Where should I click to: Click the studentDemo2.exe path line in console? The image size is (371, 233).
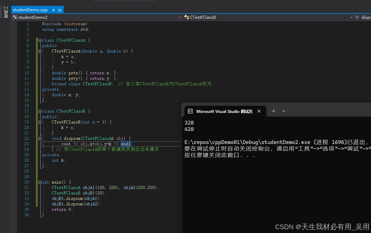(276, 142)
